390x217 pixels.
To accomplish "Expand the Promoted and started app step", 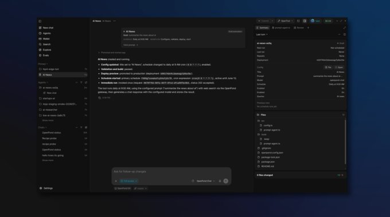I will coord(112,53).
